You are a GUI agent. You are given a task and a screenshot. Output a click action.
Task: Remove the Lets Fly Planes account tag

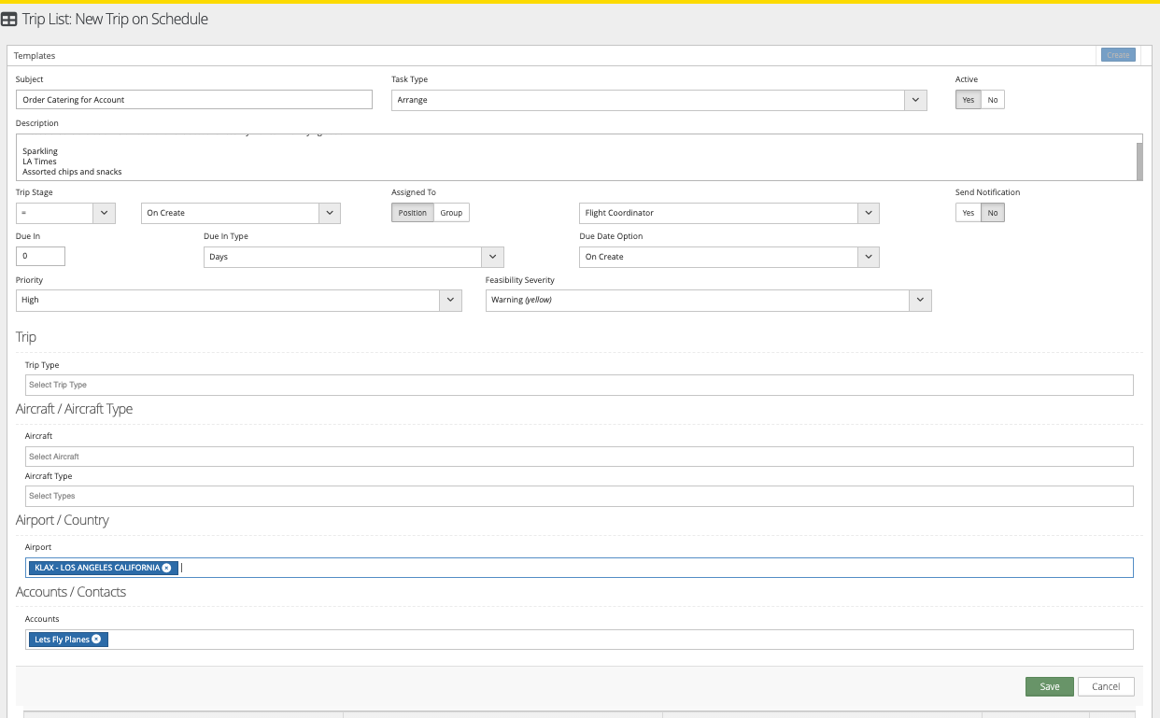(96, 640)
